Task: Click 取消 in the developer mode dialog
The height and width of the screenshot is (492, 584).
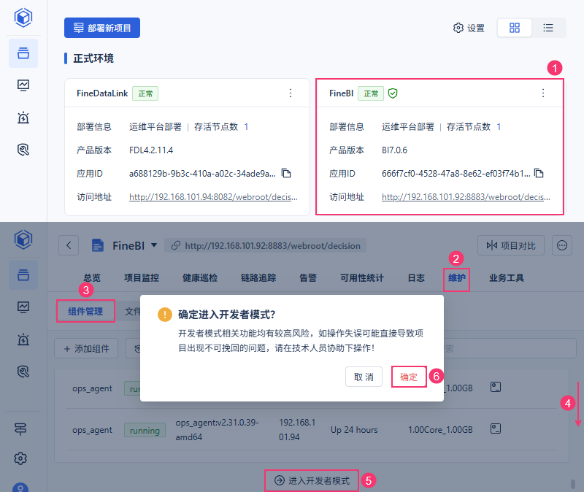Action: tap(364, 377)
